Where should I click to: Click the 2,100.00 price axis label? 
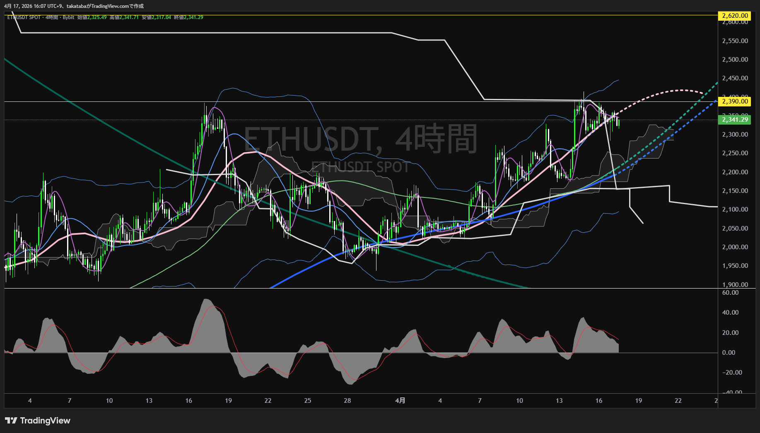coord(735,209)
